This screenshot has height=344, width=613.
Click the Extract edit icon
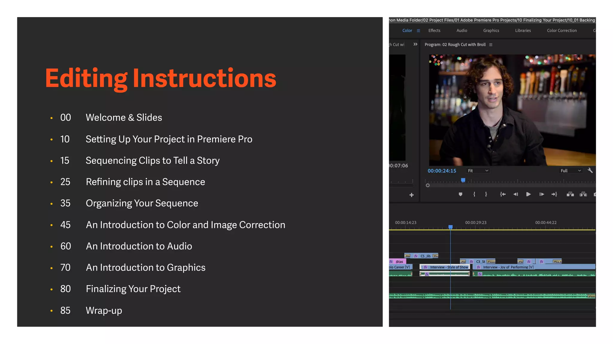point(583,194)
